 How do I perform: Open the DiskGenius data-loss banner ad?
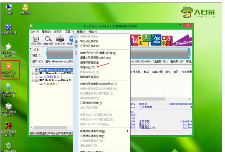point(161,40)
